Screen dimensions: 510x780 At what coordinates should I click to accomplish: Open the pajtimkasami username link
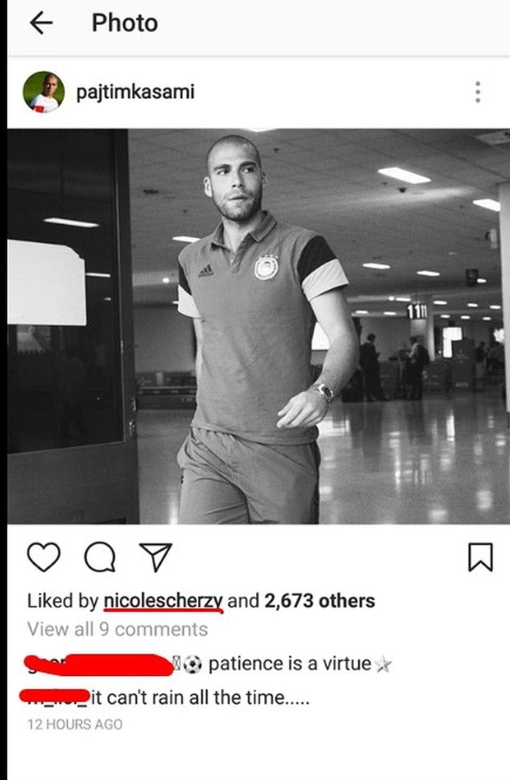(135, 92)
